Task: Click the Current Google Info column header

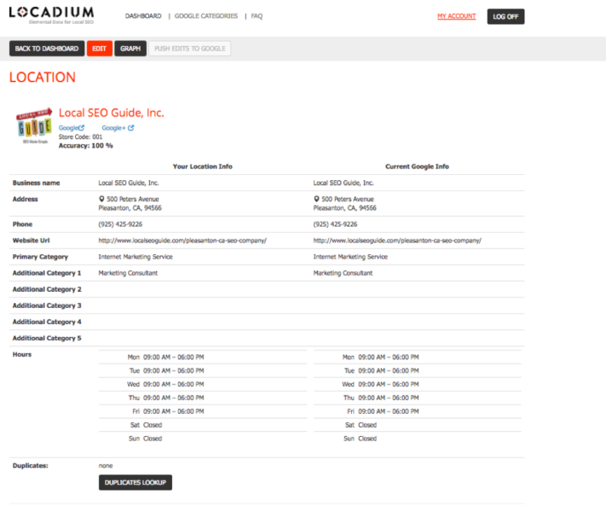Action: click(417, 166)
